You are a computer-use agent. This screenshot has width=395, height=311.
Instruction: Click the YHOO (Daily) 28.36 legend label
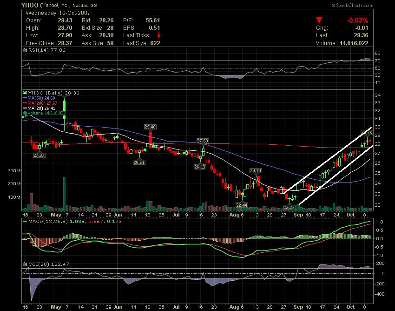click(53, 93)
